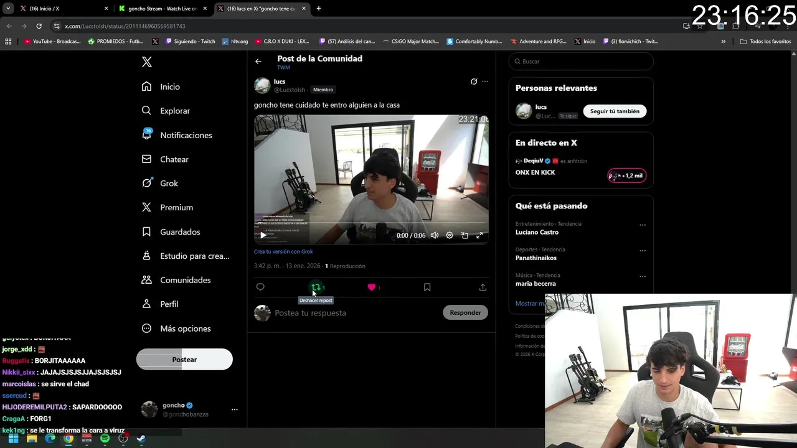
Task: Mute the video with the speaker icon
Action: point(435,235)
